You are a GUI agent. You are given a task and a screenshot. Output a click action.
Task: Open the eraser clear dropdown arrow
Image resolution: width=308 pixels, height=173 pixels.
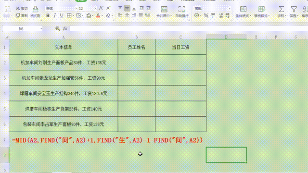112,16
